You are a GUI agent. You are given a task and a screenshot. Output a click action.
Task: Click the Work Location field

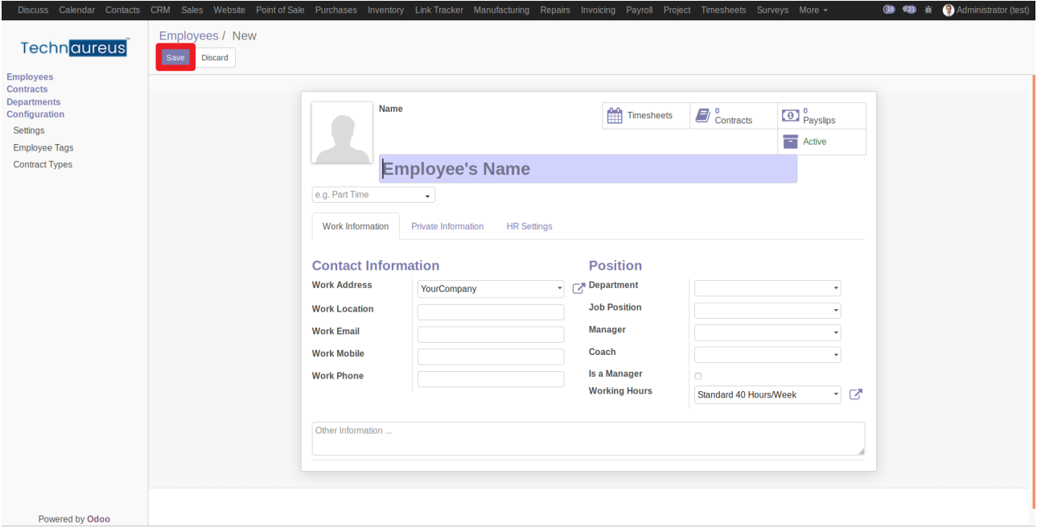[x=491, y=312]
